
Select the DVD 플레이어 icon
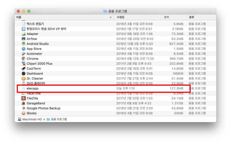[24, 83]
